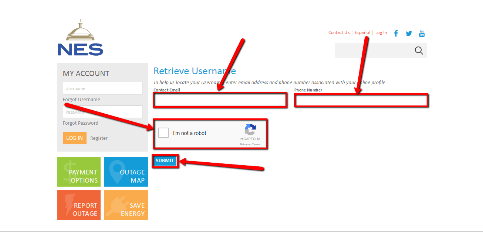Select the Save Energy tile
The width and height of the screenshot is (483, 232).
(x=126, y=205)
